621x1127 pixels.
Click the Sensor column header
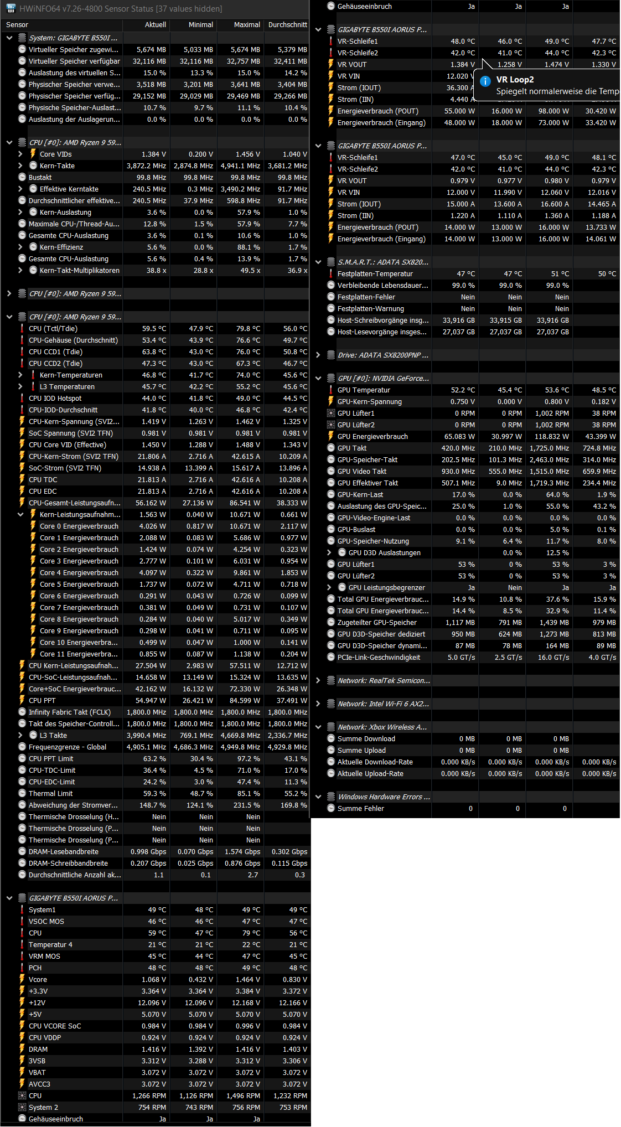point(61,25)
